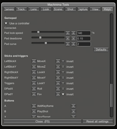The height and width of the screenshot is (129, 117).
Task: Open the Track tab
Action: (21, 9)
